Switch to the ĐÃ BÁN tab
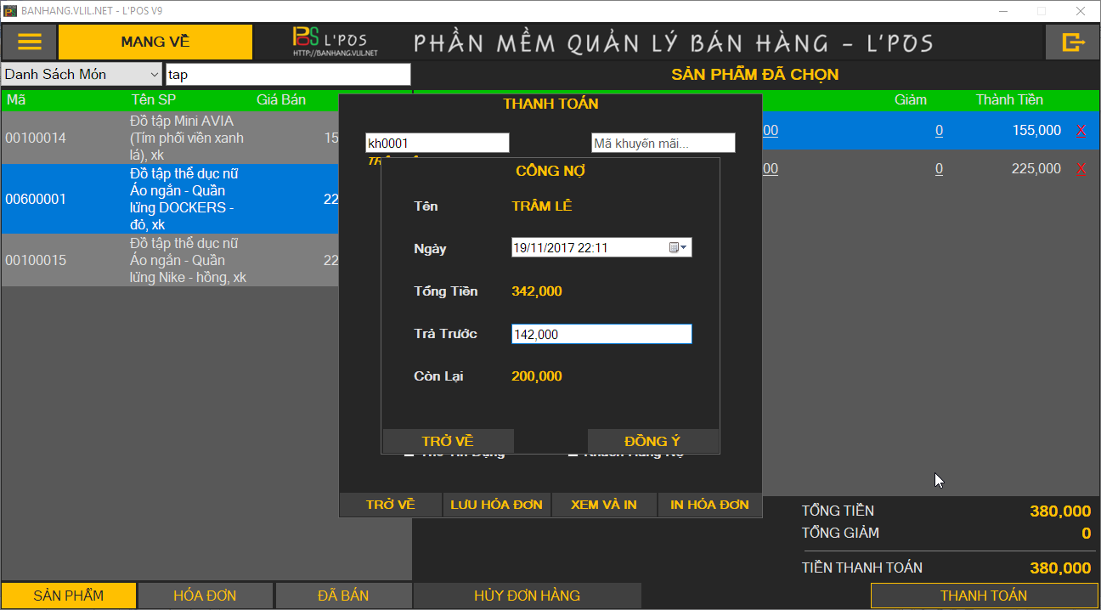Screen dimensions: 1101x610 pyautogui.click(x=343, y=596)
